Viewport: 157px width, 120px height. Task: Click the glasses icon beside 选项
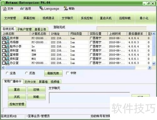[x=22, y=8]
